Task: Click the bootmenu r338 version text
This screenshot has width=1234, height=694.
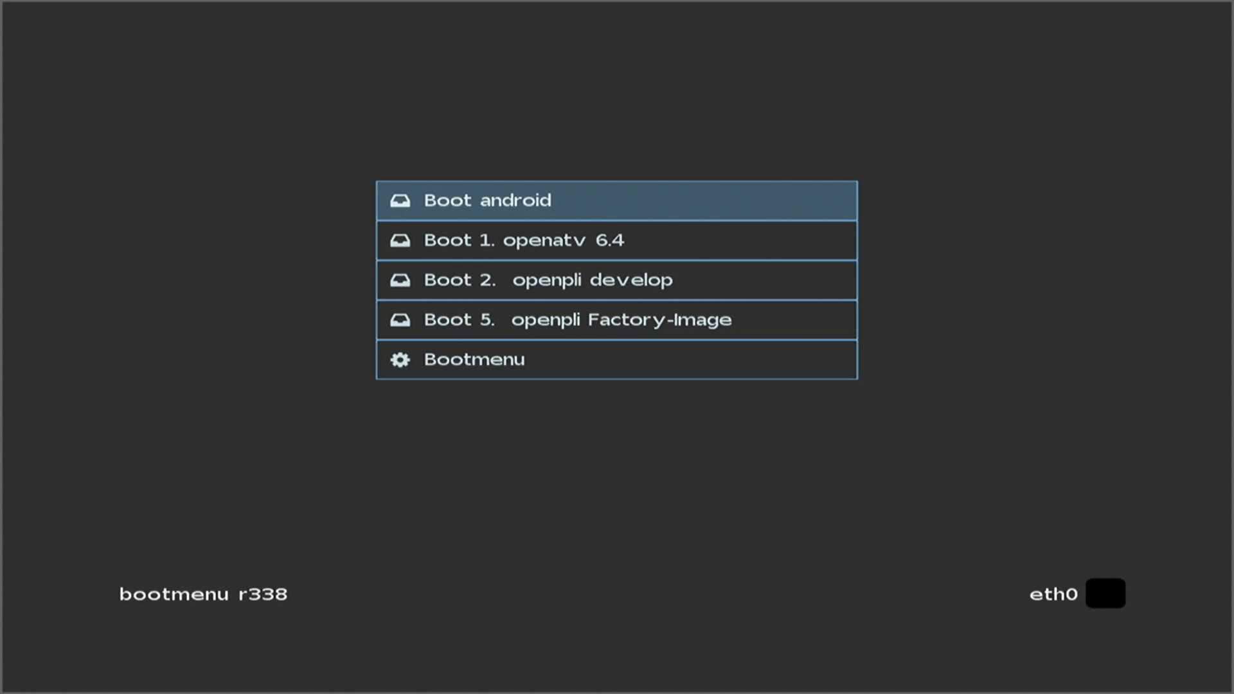Action: [x=203, y=594]
